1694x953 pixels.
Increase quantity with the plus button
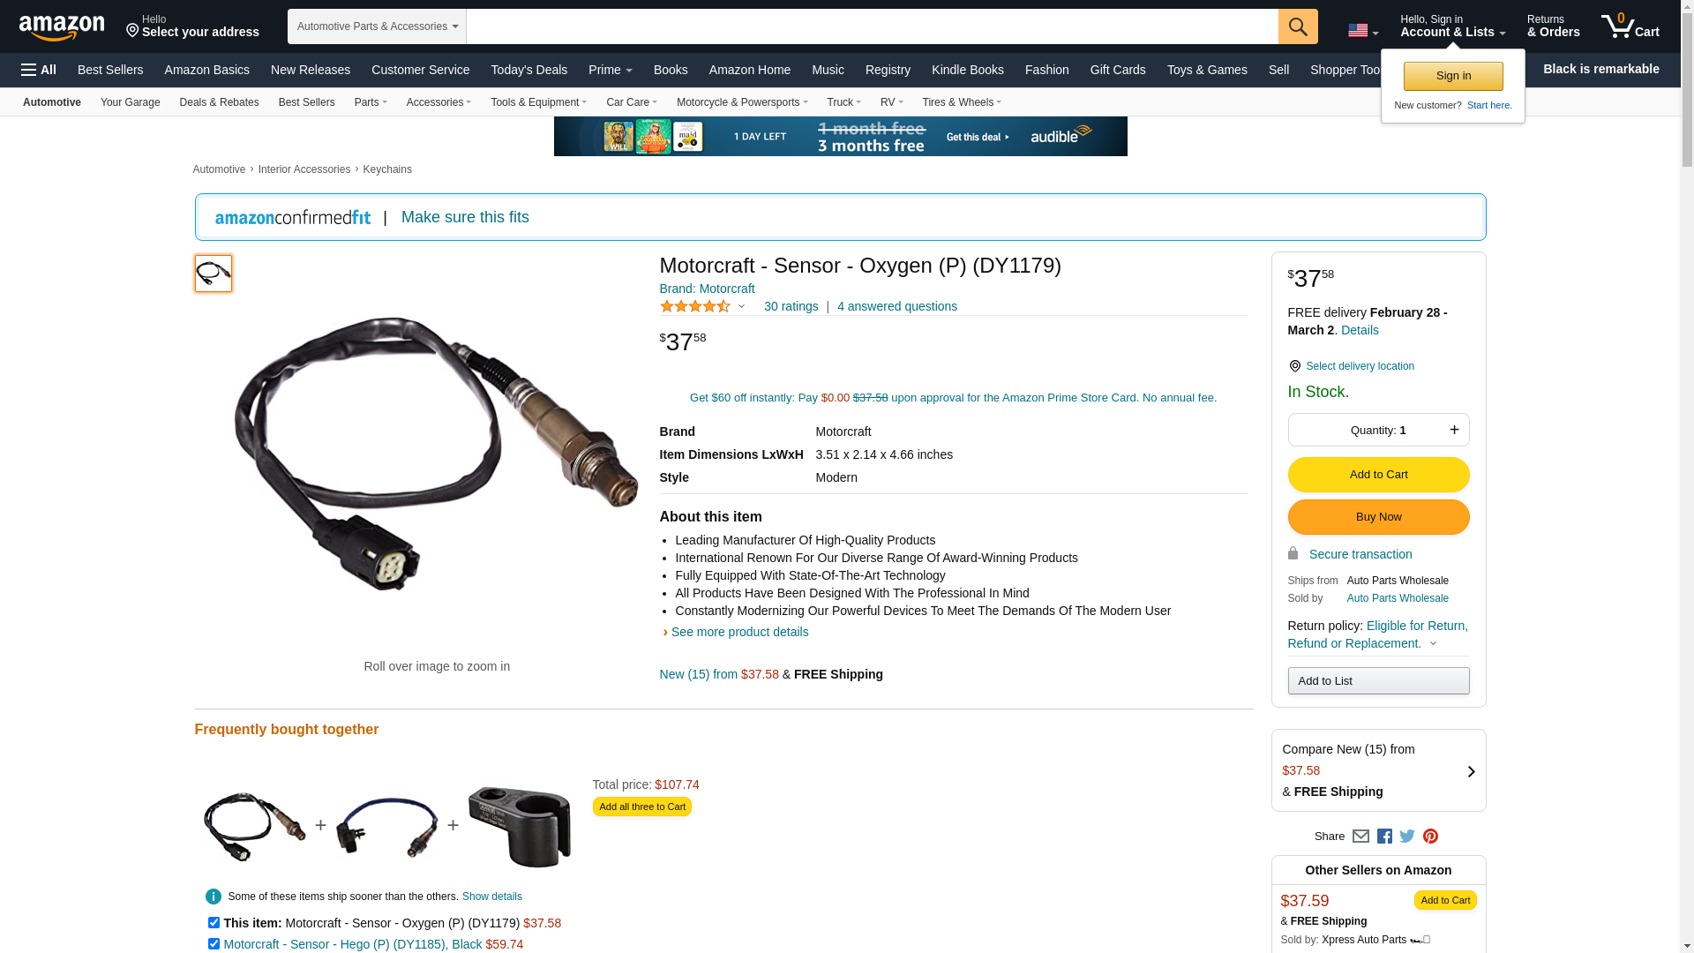[x=1454, y=430]
